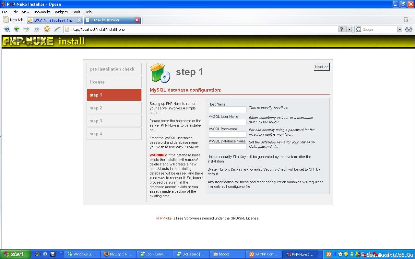This screenshot has height=259, width=415.
Task: Open the htdocs folder taskbar item
Action: point(228,254)
